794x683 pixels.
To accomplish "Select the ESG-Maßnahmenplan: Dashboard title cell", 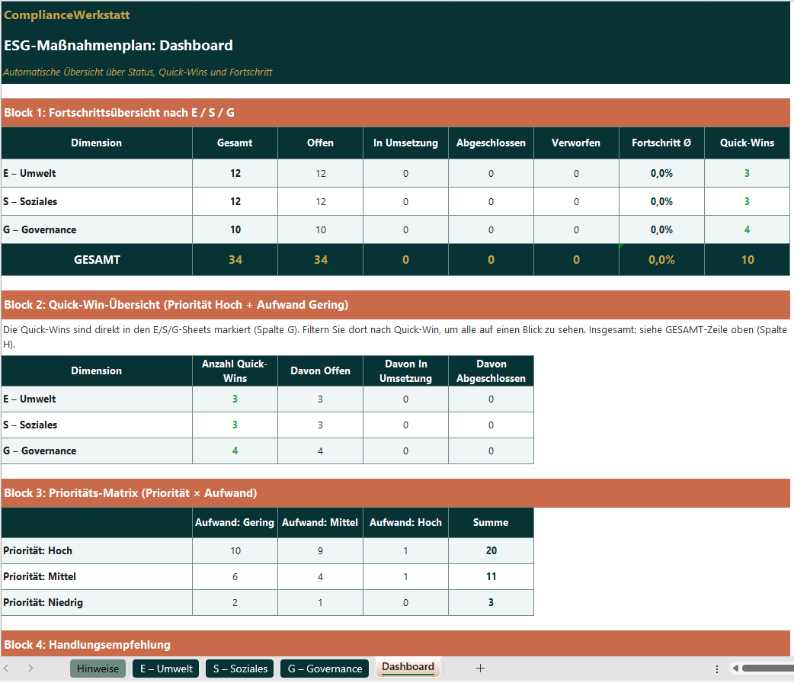I will (x=118, y=46).
